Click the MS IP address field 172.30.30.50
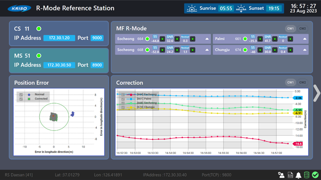Viewport: 321px width, 180px height. tap(59, 65)
